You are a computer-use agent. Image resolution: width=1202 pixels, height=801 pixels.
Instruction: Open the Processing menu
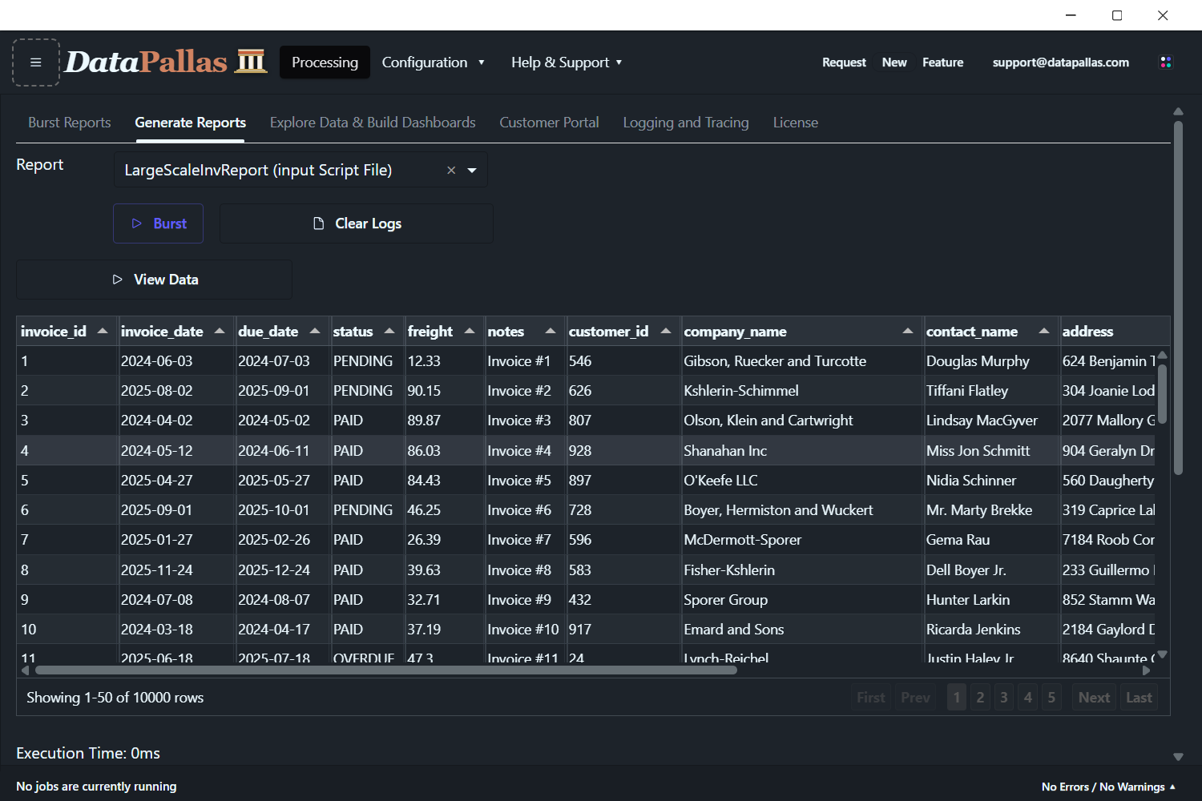tap(325, 62)
